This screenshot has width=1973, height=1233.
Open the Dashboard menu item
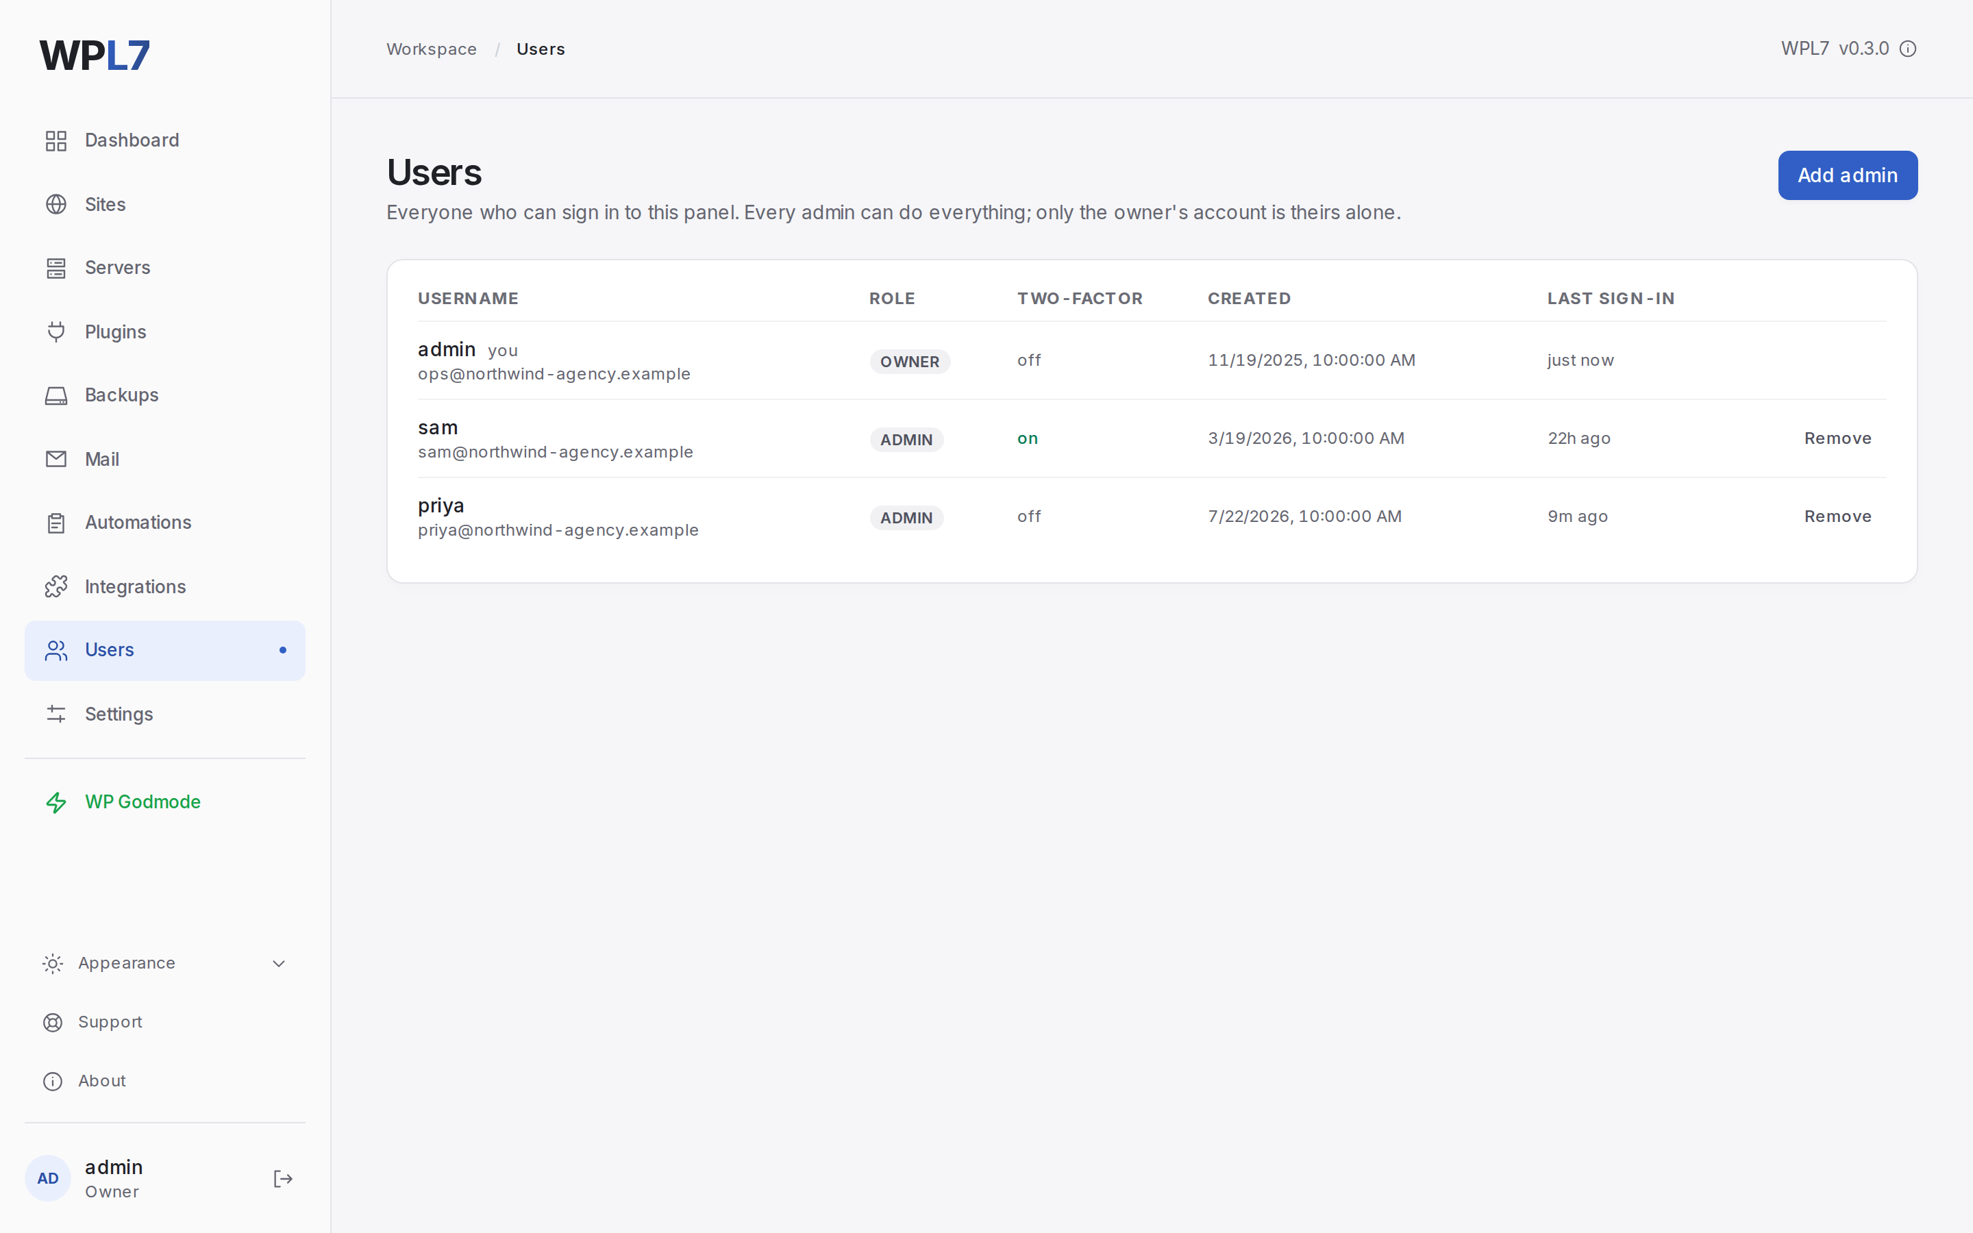[164, 140]
